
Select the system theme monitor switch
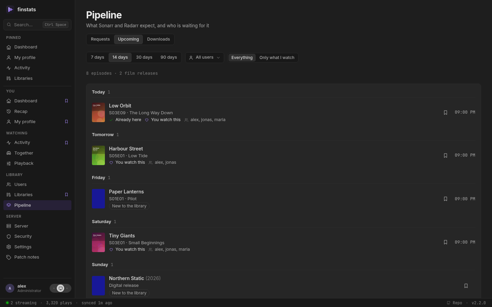click(60, 288)
